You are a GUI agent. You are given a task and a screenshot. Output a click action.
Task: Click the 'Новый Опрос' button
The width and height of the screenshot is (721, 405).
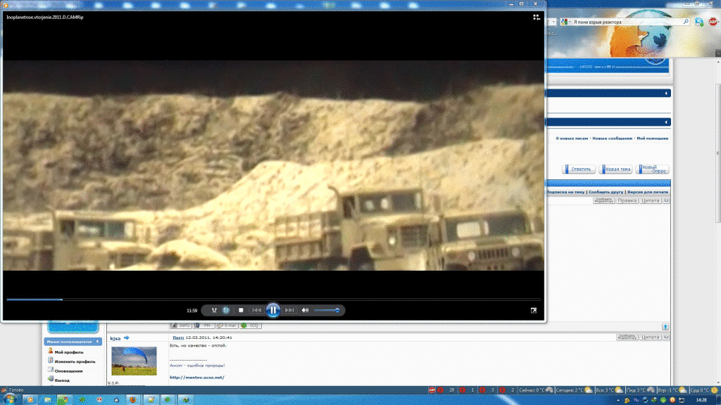tap(652, 169)
